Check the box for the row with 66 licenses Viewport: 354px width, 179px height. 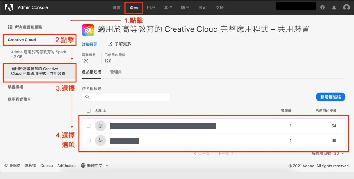[88, 140]
